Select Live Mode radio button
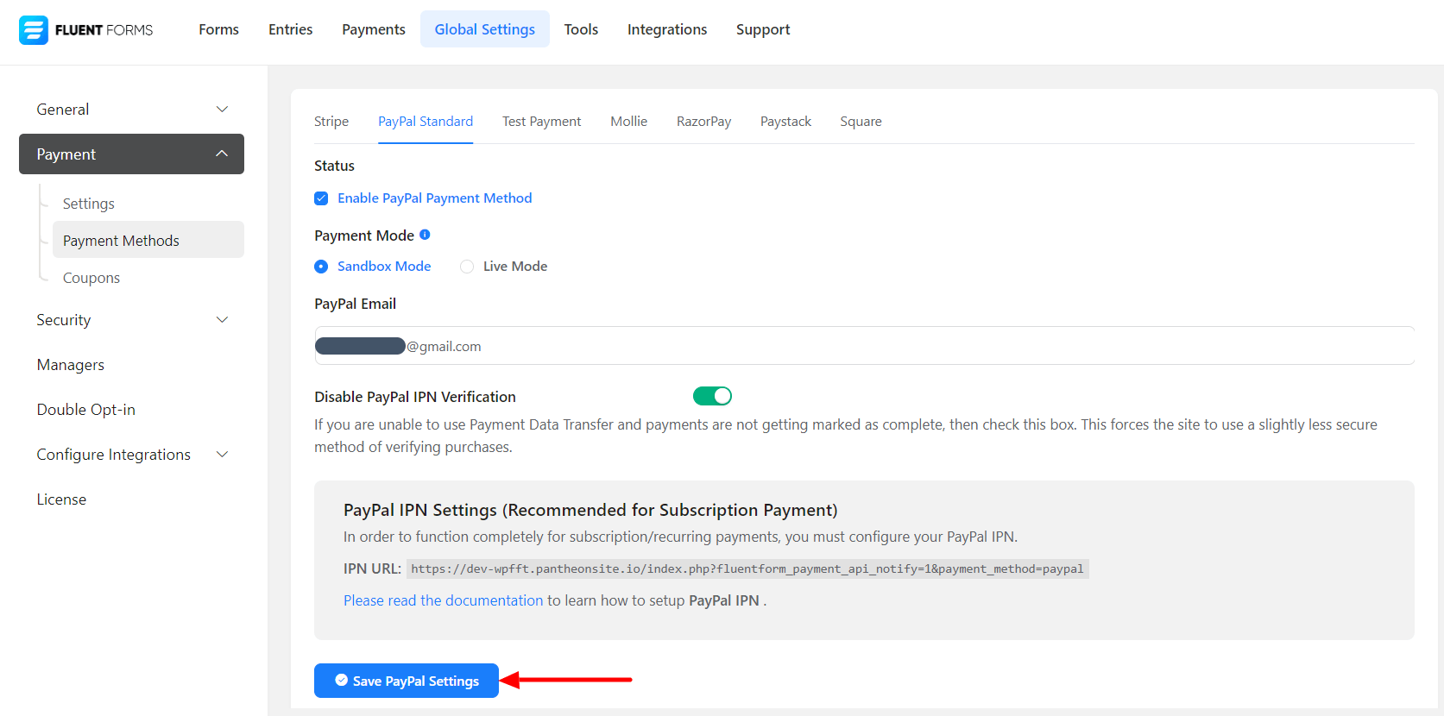This screenshot has height=716, width=1444. 467,267
